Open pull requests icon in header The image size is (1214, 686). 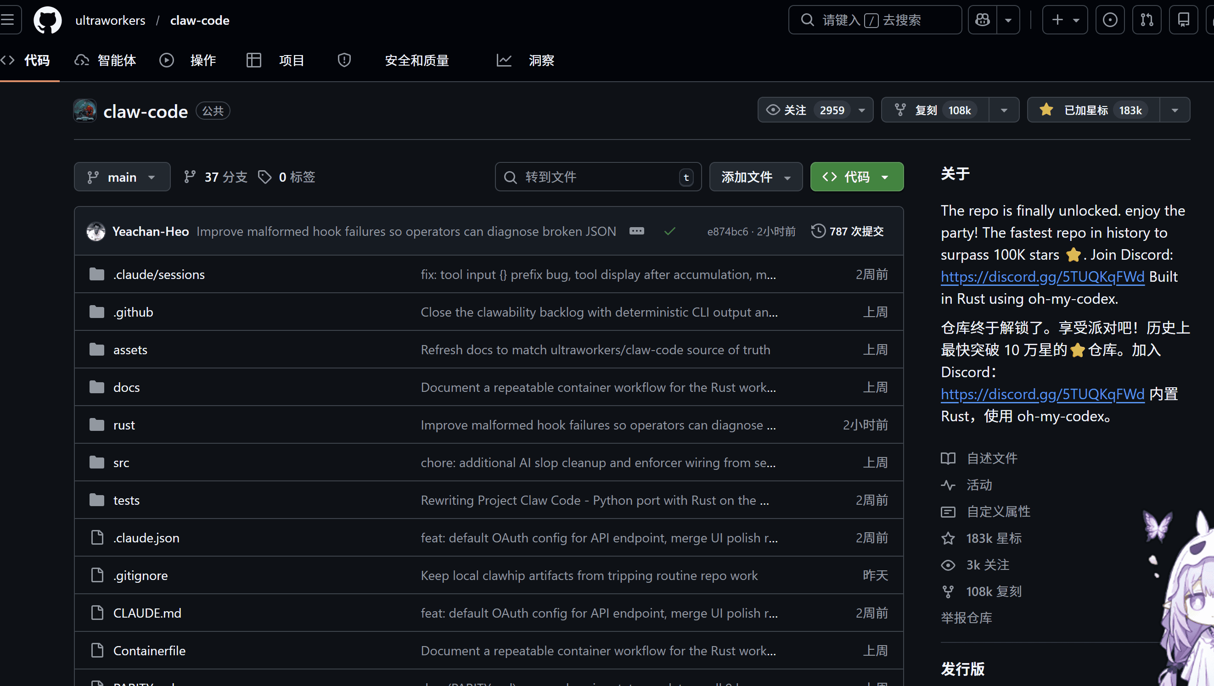[1147, 20]
